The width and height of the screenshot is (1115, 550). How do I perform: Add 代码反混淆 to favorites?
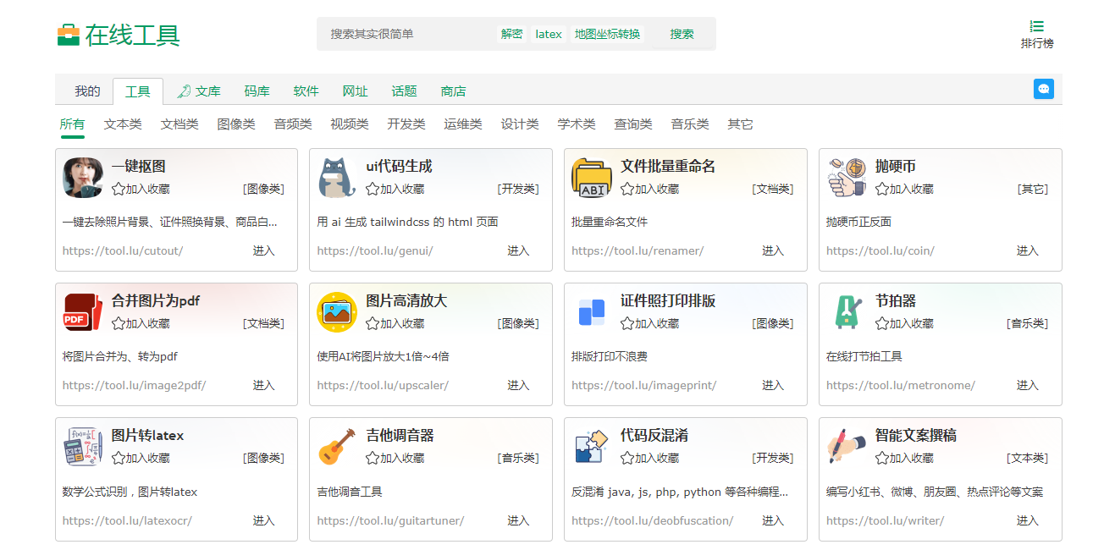point(626,458)
